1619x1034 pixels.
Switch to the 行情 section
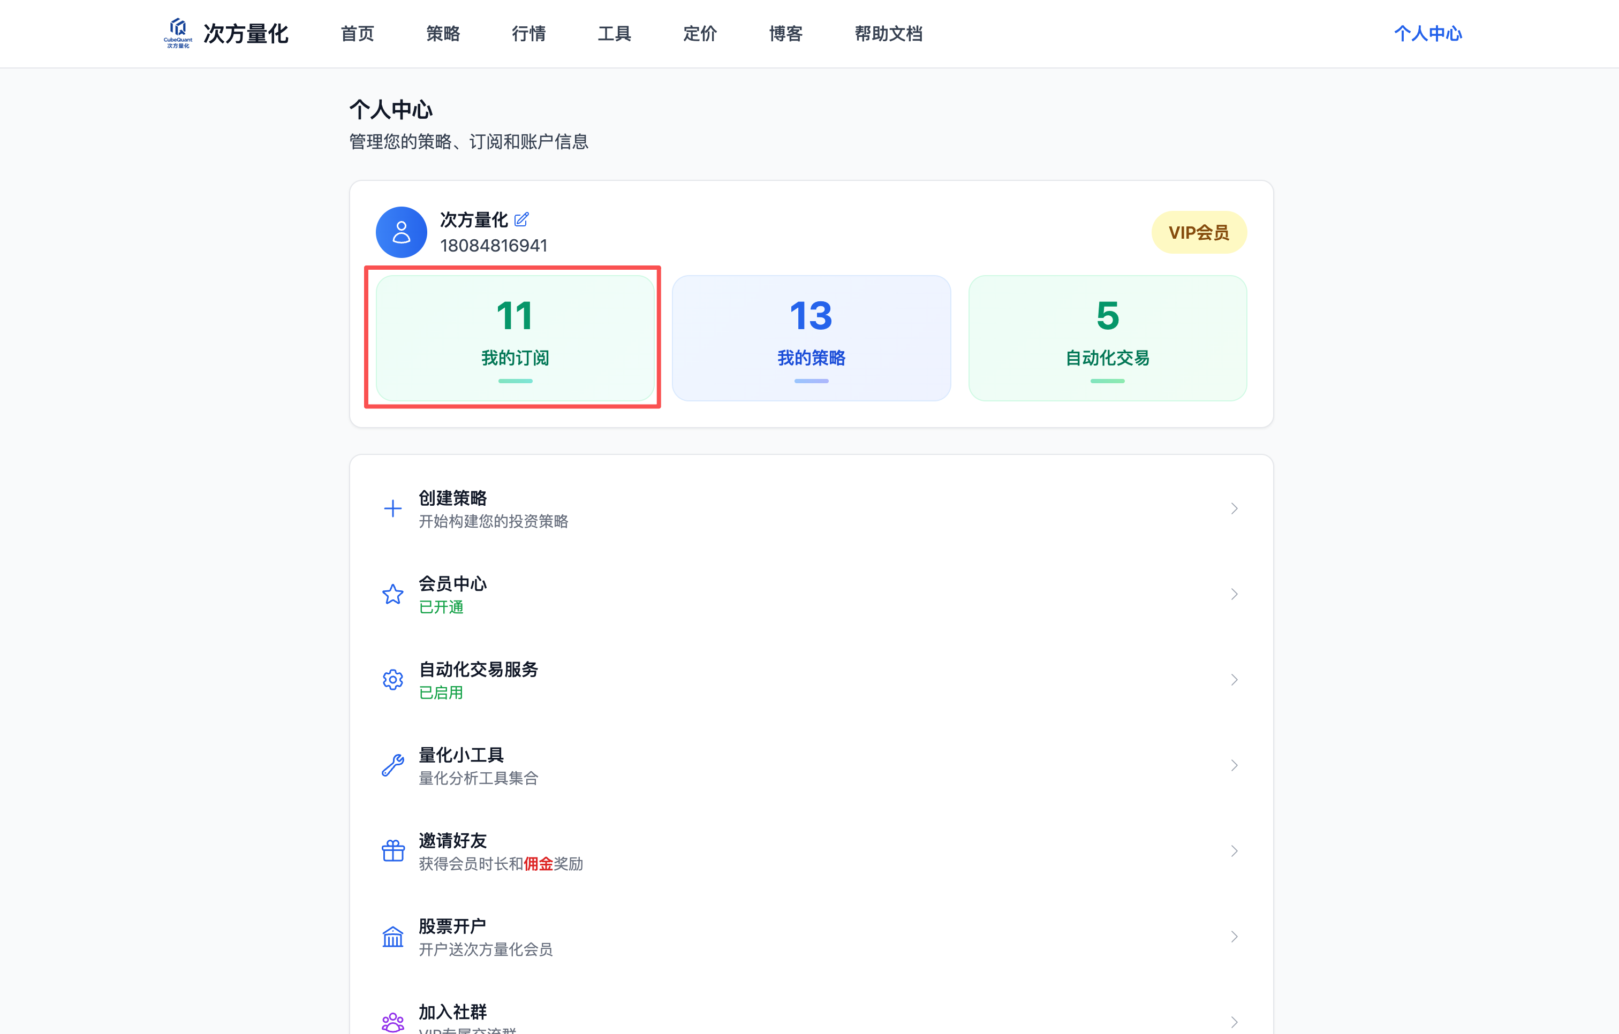pos(528,33)
